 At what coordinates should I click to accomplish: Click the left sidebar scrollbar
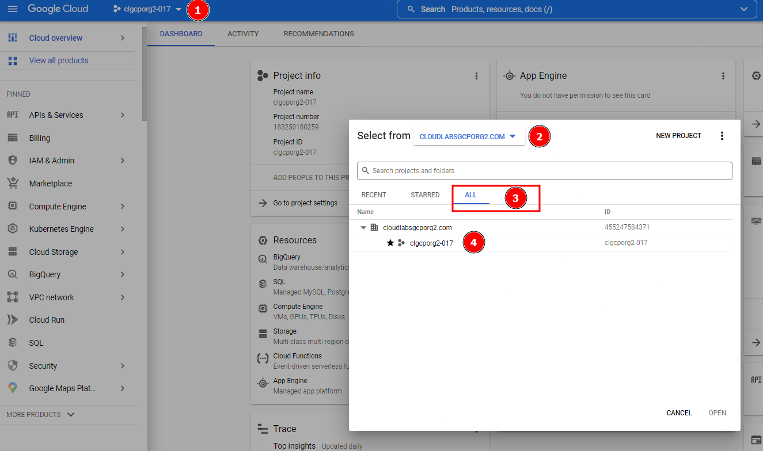tap(145, 75)
